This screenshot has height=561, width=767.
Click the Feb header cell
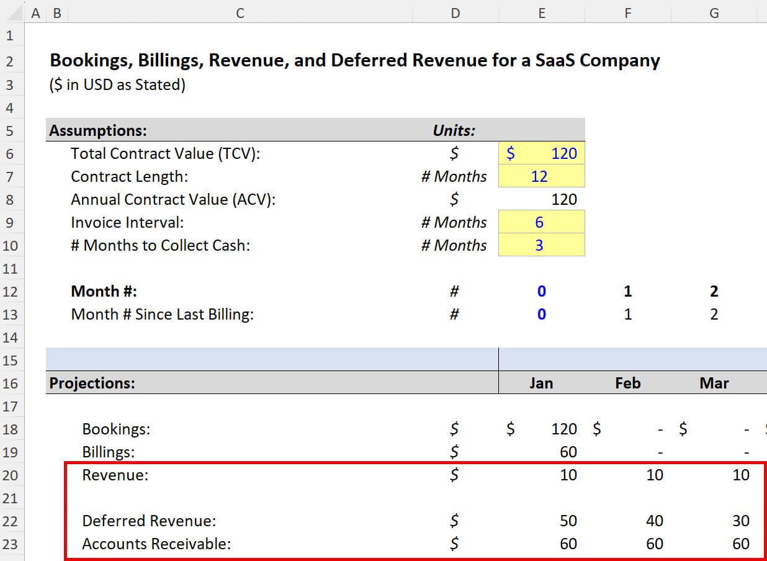point(627,383)
